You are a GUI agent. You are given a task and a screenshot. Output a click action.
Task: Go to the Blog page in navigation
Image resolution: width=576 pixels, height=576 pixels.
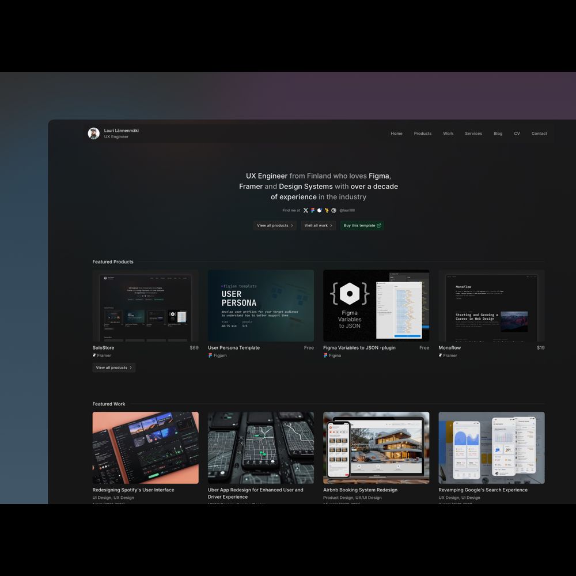click(x=498, y=134)
